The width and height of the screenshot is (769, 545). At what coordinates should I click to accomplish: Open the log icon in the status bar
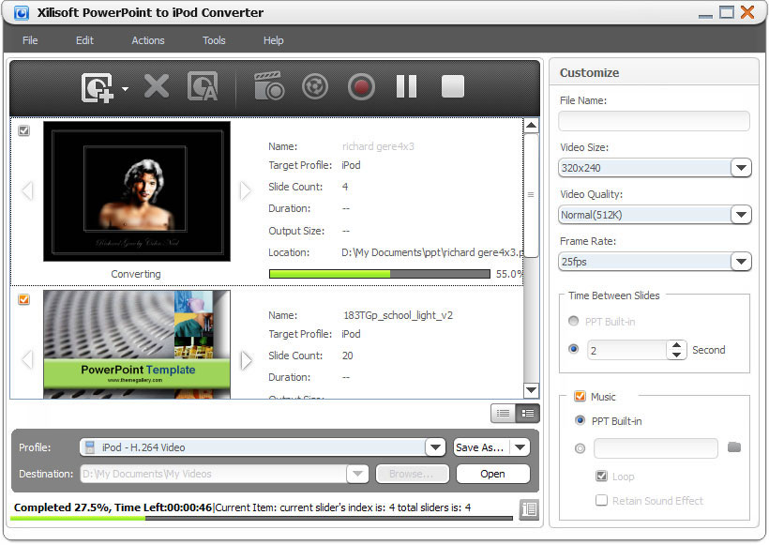coord(528,509)
